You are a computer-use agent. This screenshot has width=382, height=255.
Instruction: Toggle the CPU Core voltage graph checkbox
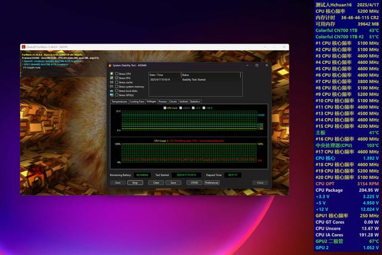(x=164, y=107)
